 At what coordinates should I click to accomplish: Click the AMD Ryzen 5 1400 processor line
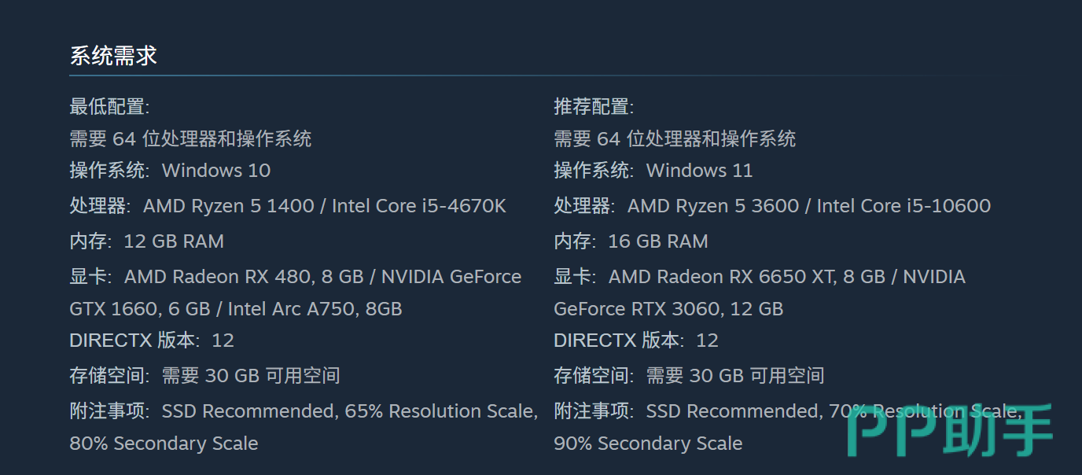click(x=288, y=206)
